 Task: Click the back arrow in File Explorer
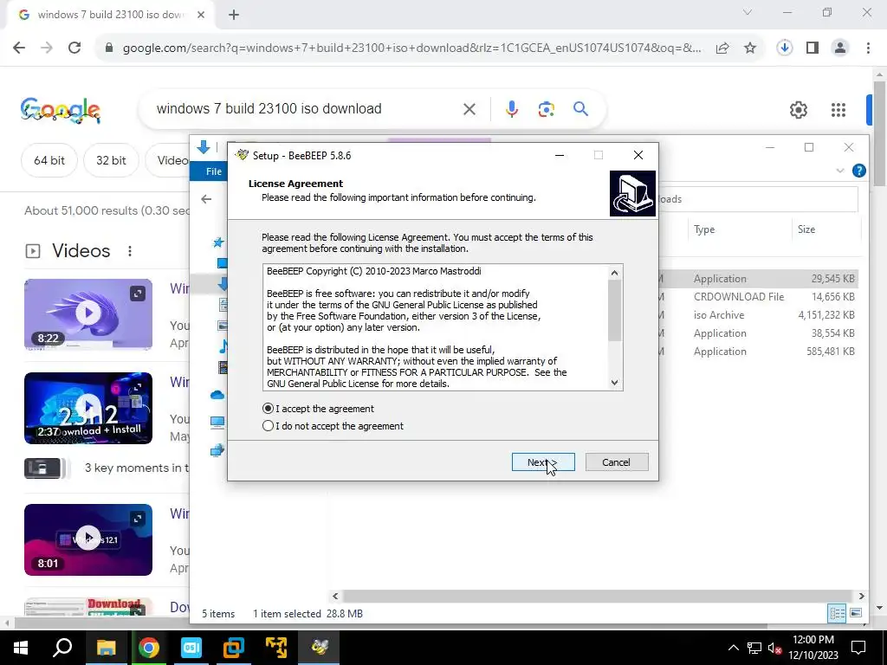(x=206, y=199)
